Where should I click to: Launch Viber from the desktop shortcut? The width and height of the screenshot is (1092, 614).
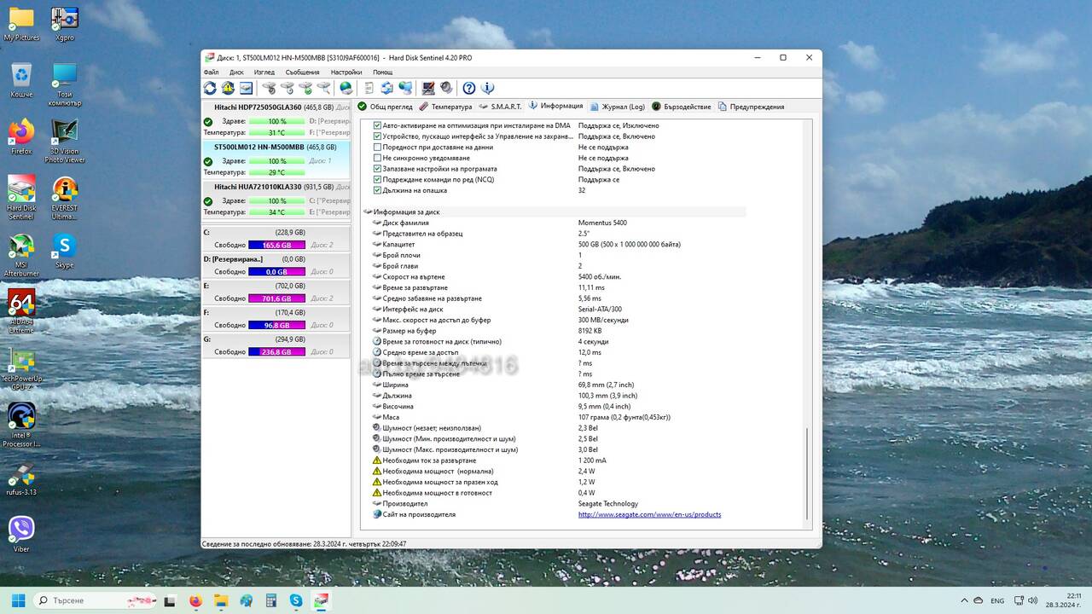[x=21, y=535]
